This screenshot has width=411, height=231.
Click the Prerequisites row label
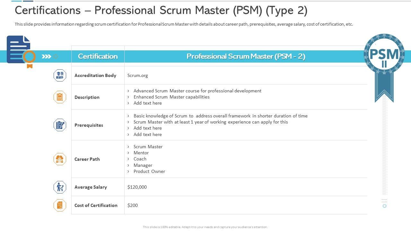click(89, 125)
